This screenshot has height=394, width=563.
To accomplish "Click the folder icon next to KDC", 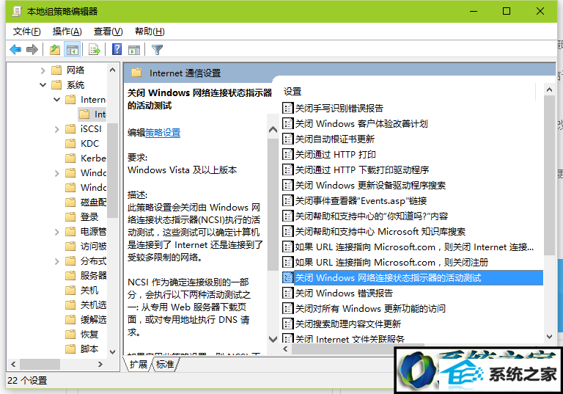I will pos(70,143).
